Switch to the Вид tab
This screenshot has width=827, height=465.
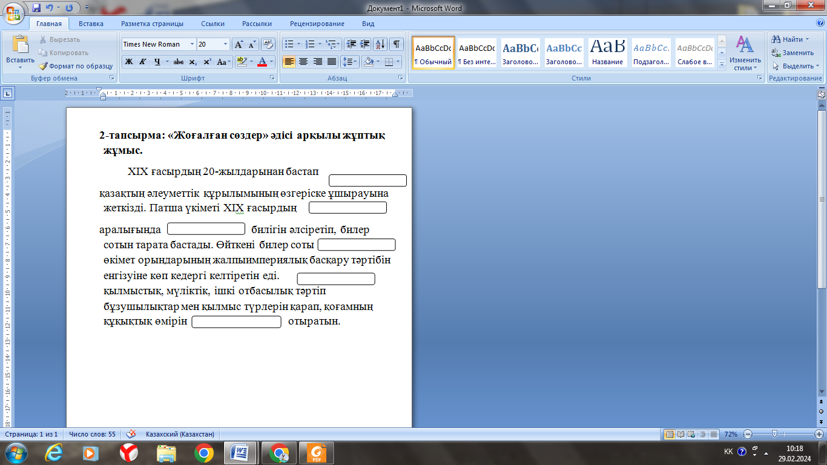[368, 24]
